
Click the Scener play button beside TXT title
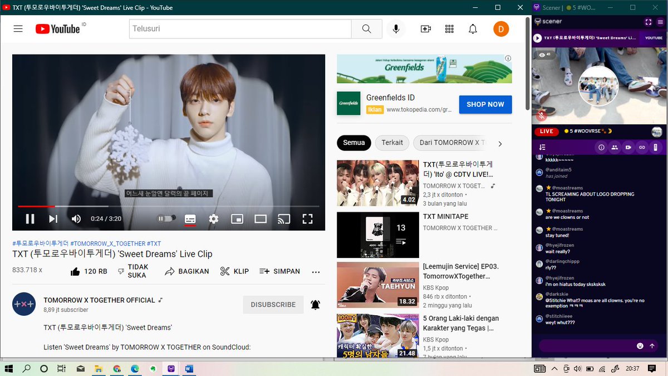[x=538, y=38]
